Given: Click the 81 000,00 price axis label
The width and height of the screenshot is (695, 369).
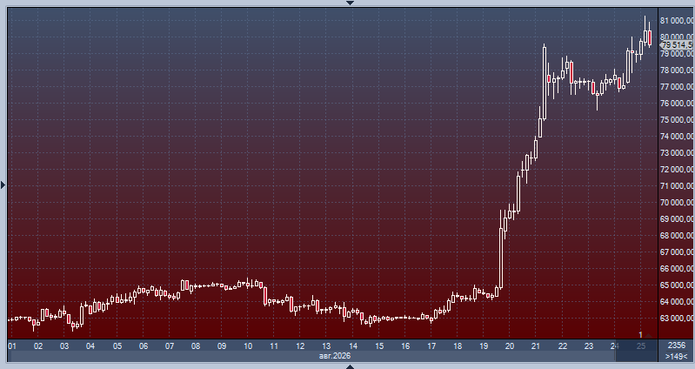Looking at the screenshot, I should coord(677,20).
